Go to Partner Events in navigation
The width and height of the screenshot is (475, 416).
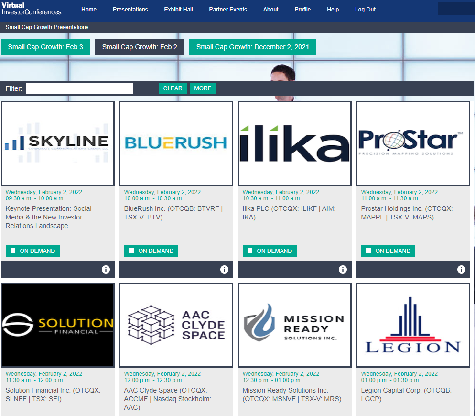(228, 10)
